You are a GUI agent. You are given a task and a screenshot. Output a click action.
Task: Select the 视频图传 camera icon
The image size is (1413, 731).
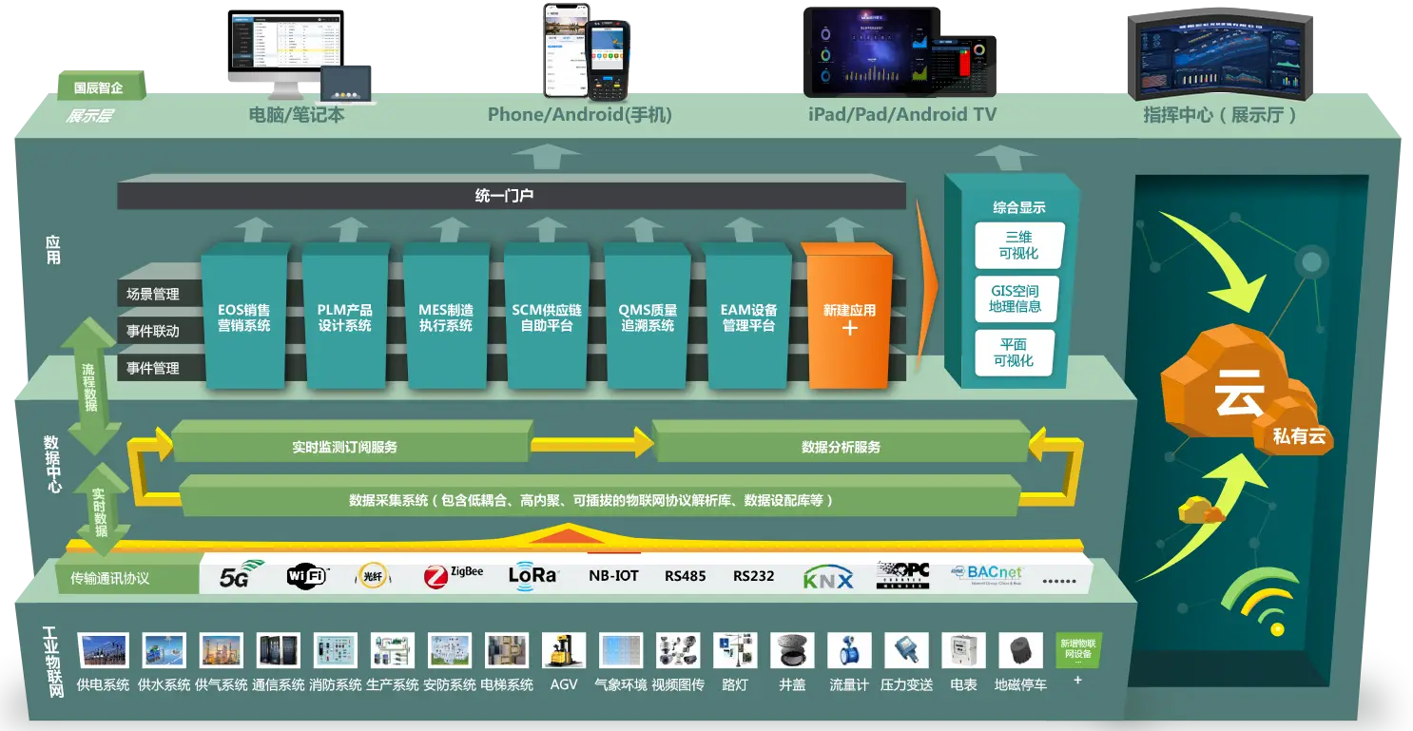677,650
